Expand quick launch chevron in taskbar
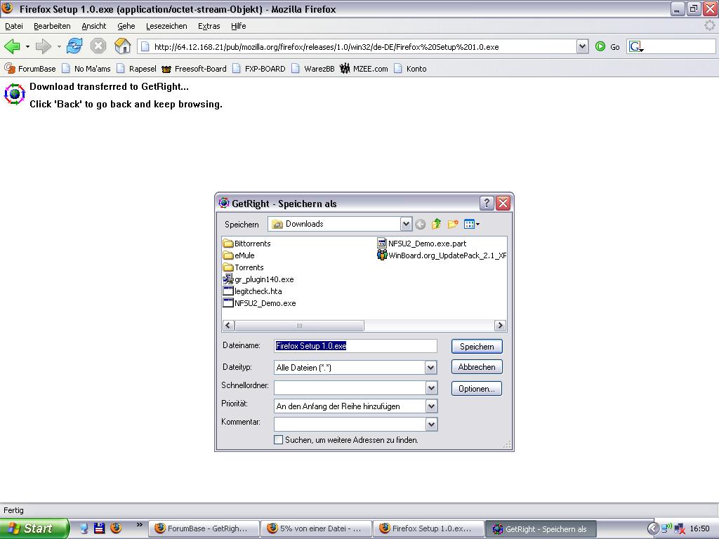This screenshot has height=539, width=719. [140, 525]
